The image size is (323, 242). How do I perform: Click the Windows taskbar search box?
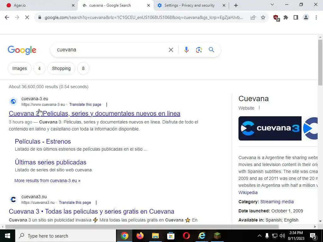[x=66, y=236]
